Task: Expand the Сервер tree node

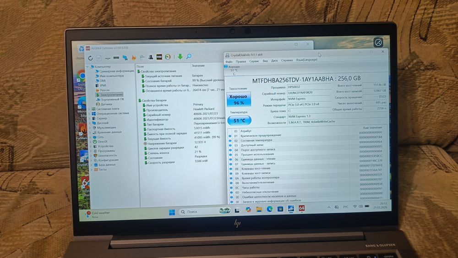Action: (89, 119)
